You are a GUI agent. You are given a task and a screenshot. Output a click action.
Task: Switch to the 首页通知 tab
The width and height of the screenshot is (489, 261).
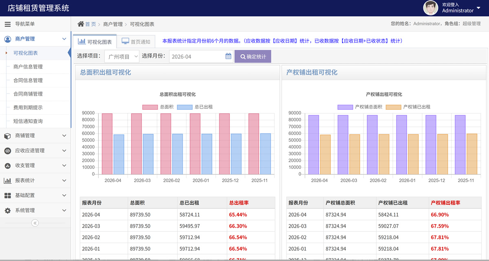[137, 41]
